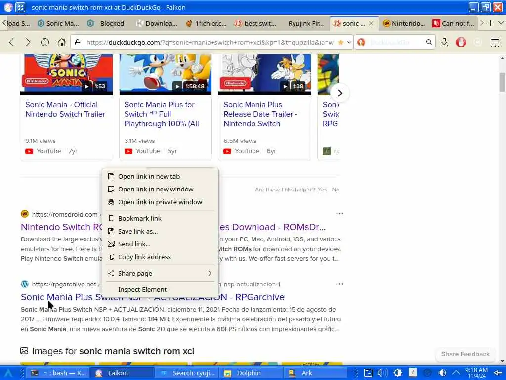Expand the list of all tabs
The width and height of the screenshot is (506, 380).
point(501,23)
